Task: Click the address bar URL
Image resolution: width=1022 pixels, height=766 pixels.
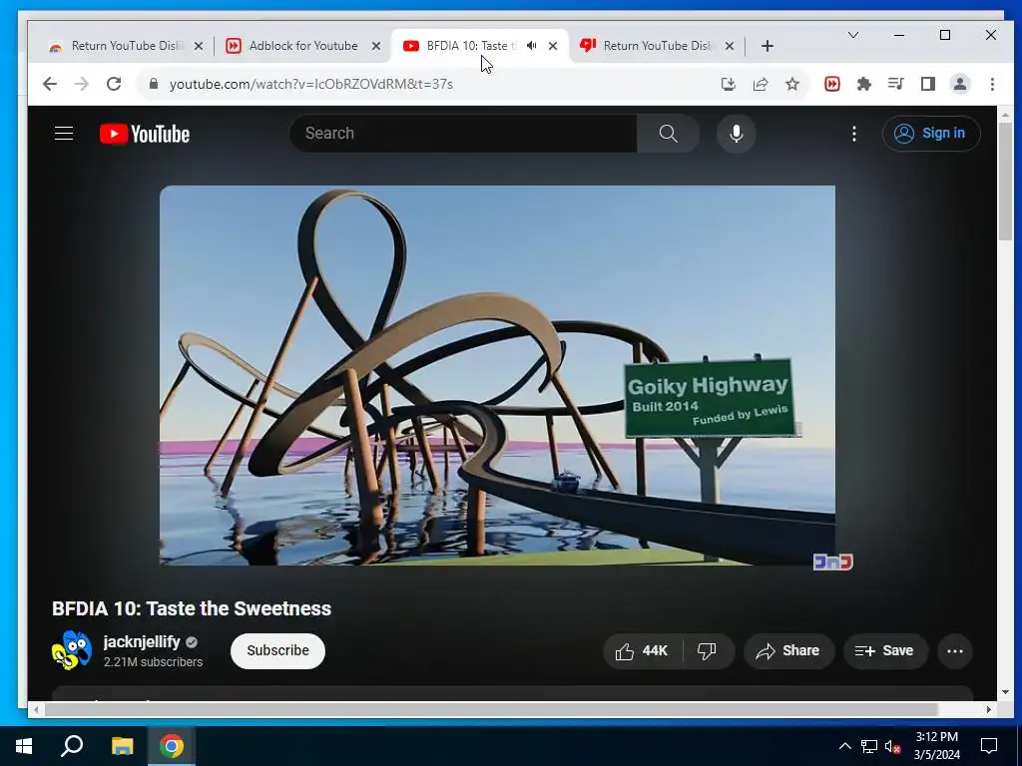Action: tap(311, 84)
